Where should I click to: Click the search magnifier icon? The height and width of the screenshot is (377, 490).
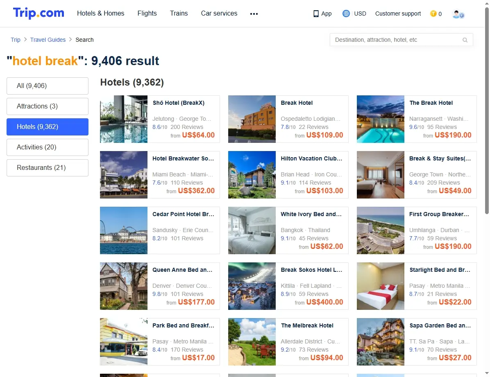pos(465,40)
